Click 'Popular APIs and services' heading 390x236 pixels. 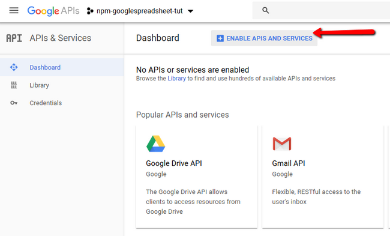coord(182,115)
